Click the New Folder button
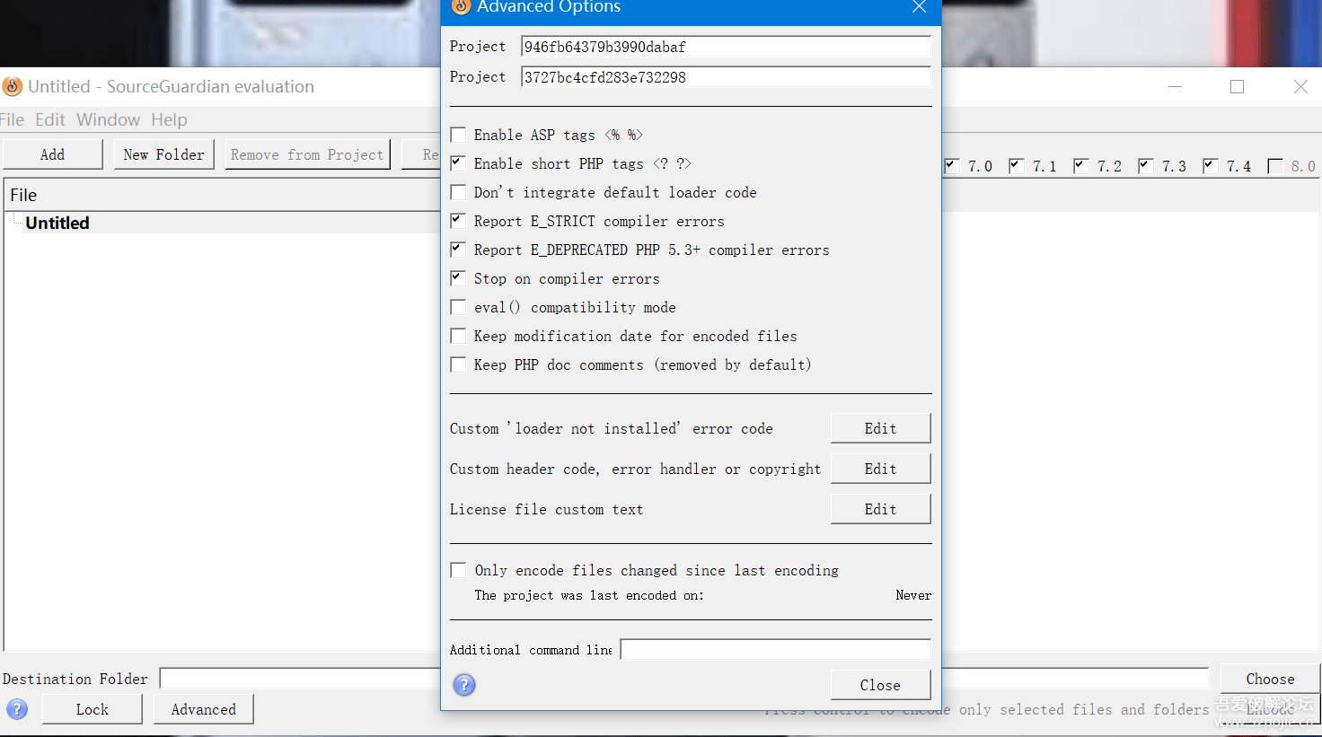 pyautogui.click(x=164, y=154)
